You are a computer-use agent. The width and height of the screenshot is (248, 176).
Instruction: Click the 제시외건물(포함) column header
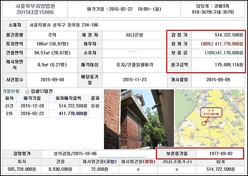click(100, 162)
